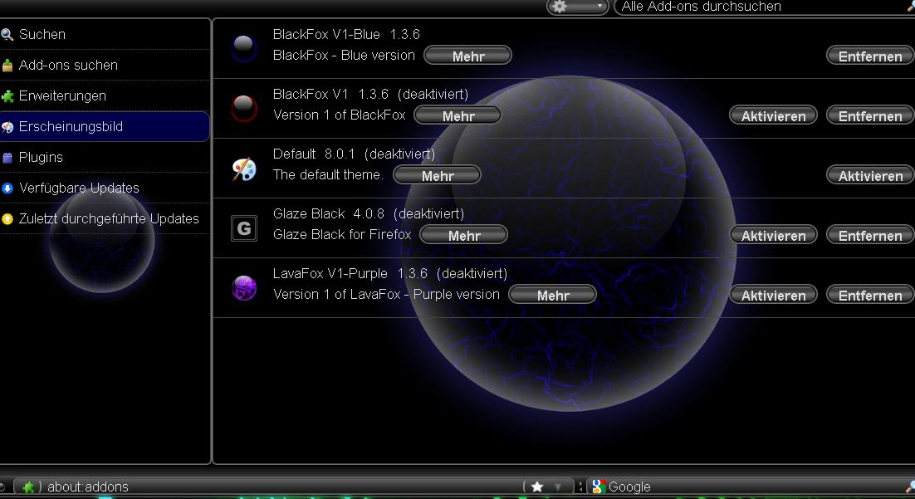The height and width of the screenshot is (499, 915).
Task: Open the gear tools dropdown menu
Action: point(578,7)
